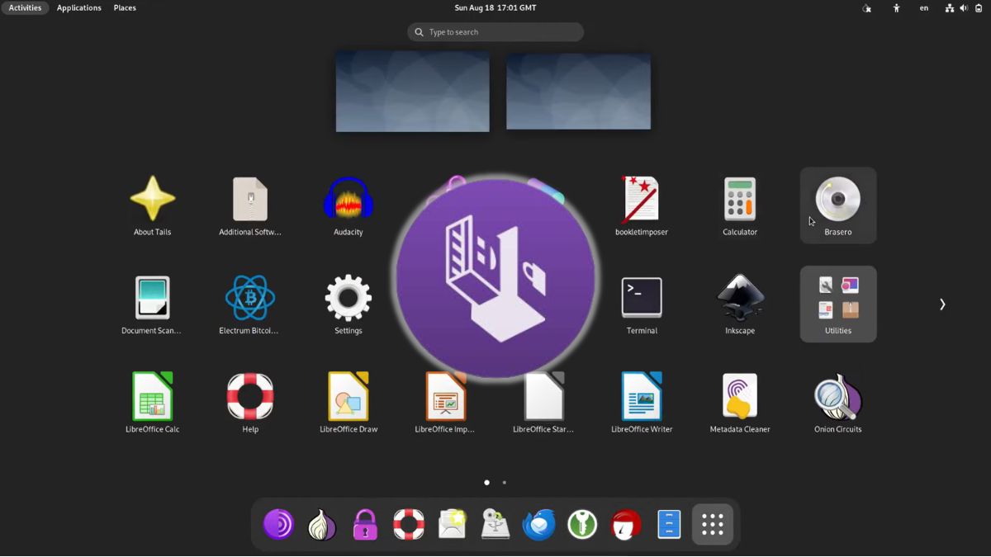Select first app grid page dot
The height and width of the screenshot is (557, 991).
point(486,483)
